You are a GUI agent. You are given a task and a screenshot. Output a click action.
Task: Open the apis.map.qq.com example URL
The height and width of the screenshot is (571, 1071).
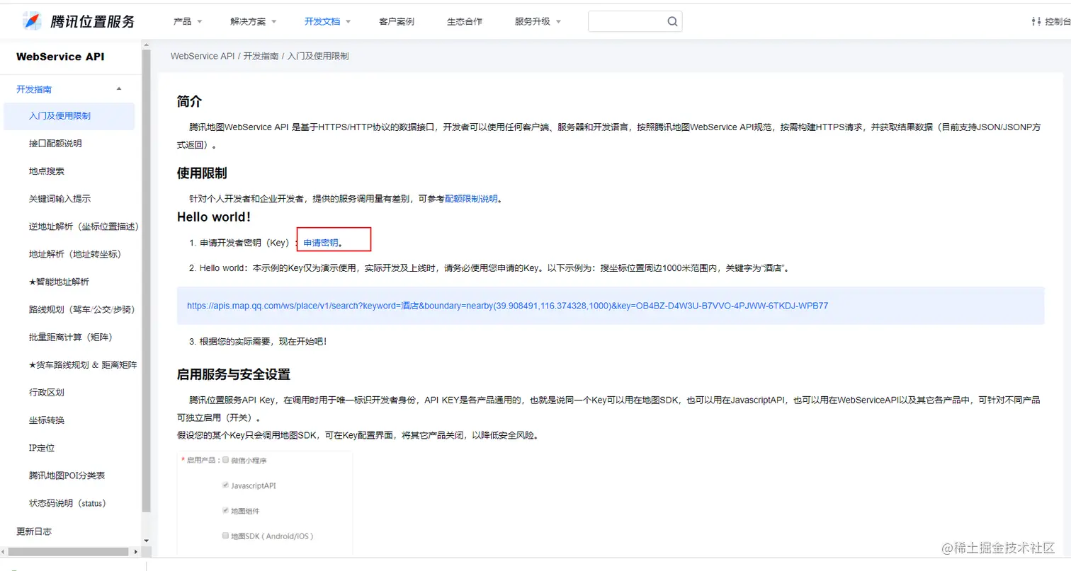tap(507, 306)
